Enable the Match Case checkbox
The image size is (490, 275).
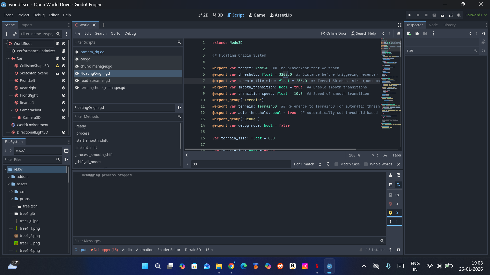[336, 164]
